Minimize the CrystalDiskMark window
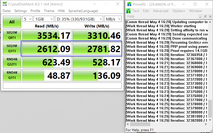Viewport: 213px width, 133px height. (94, 4)
